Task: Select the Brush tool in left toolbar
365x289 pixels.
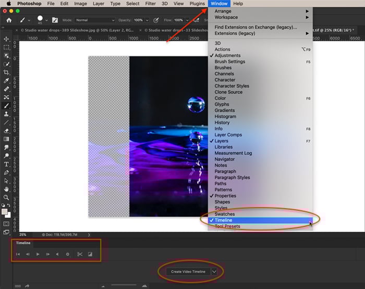Action: point(6,106)
